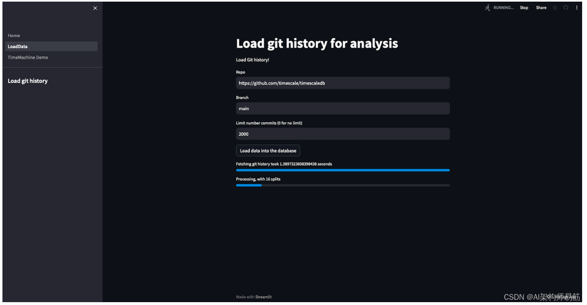Select the LoadData page in sidebar
The width and height of the screenshot is (587, 305).
[x=51, y=46]
